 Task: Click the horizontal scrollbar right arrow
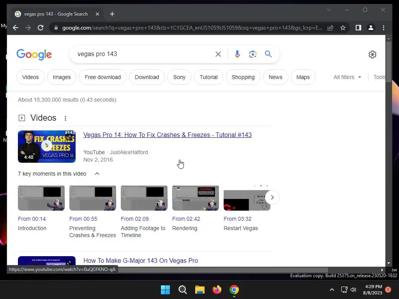382,270
